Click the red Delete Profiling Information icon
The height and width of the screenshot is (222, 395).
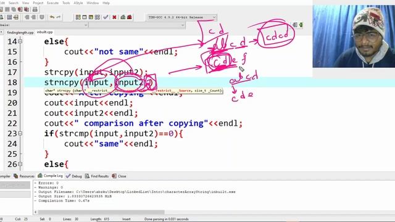click(130, 17)
